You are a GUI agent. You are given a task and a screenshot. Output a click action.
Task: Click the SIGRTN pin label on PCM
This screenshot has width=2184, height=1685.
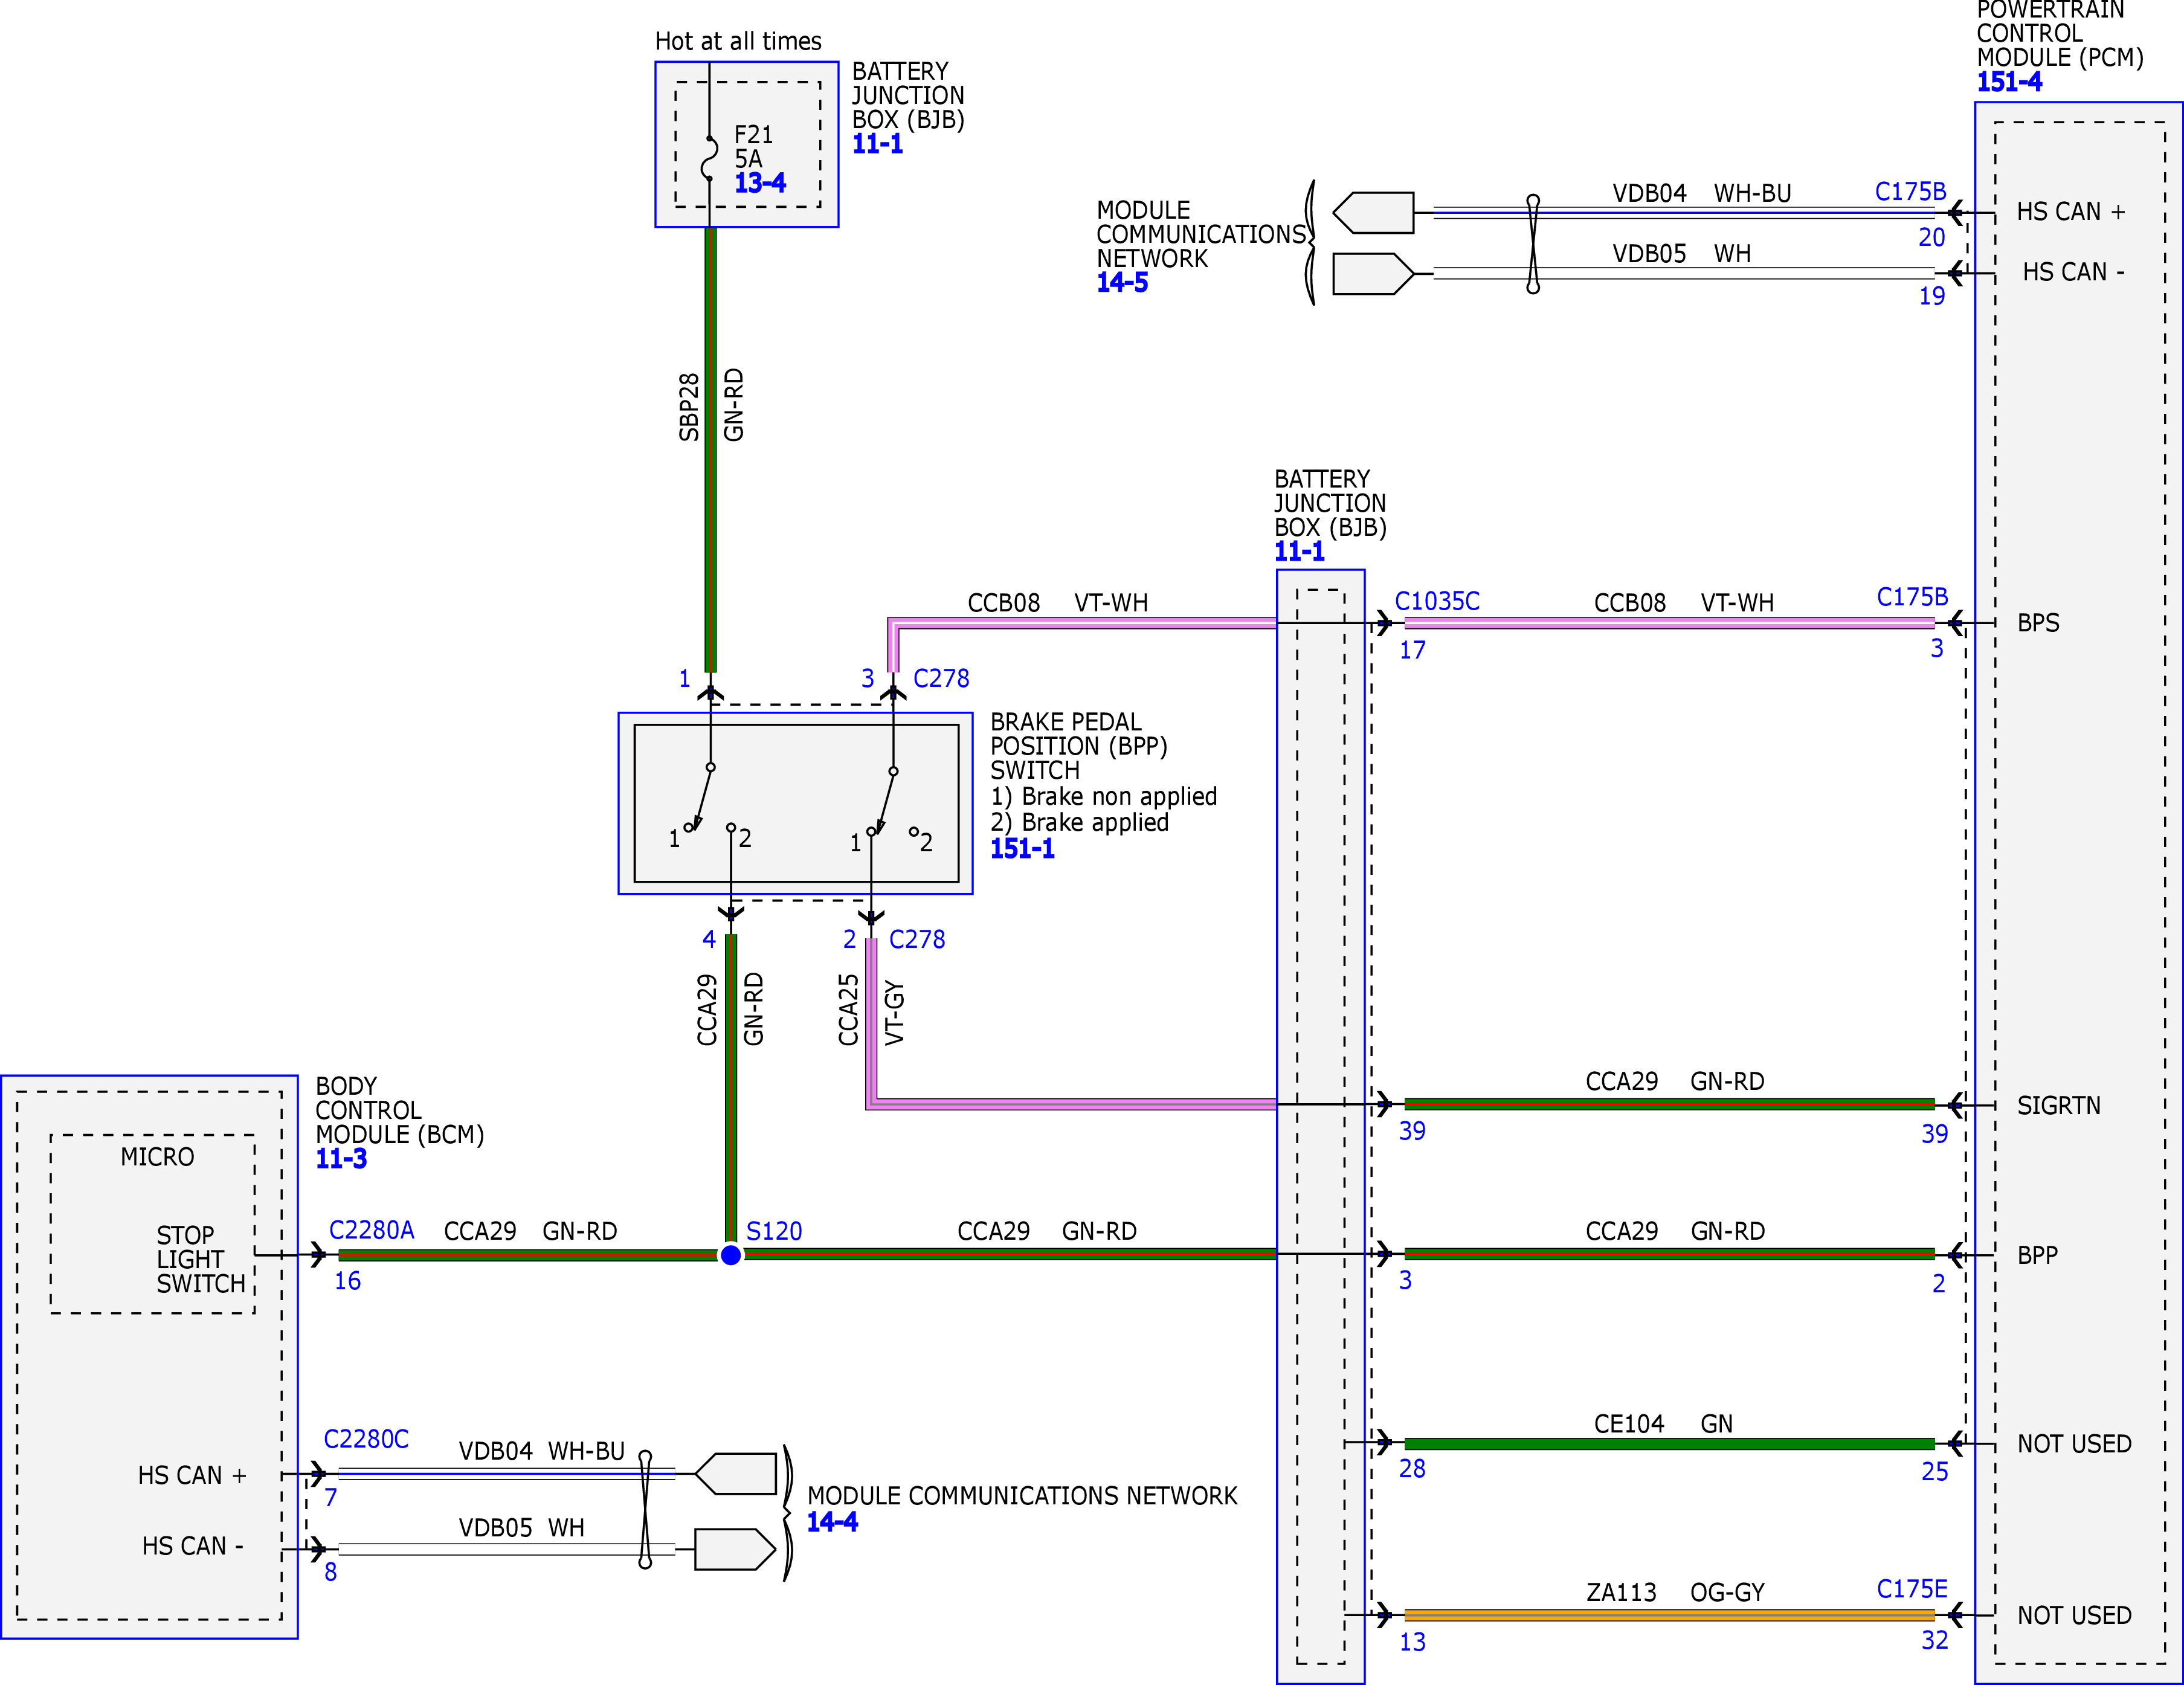coord(2058,1106)
